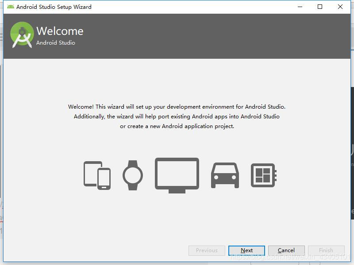Click the Android Studio logo in header
The height and width of the screenshot is (265, 354).
click(x=22, y=35)
